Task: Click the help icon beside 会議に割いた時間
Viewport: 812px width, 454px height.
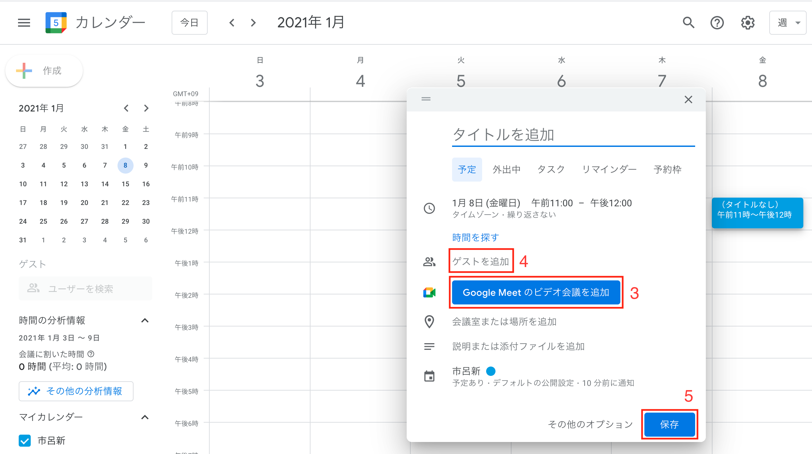Action: tap(91, 354)
